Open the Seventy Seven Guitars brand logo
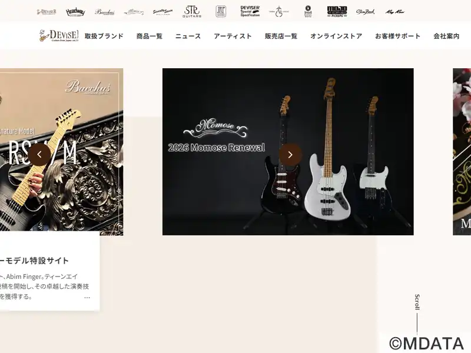The height and width of the screenshot is (353, 471). [x=162, y=12]
